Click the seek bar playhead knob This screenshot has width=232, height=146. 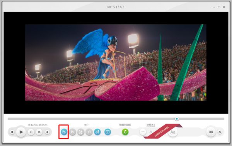tap(177, 119)
